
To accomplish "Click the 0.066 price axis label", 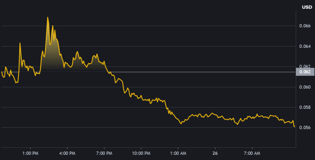I will [x=305, y=26].
